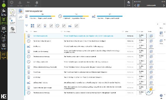Click the grid category filter icon

coord(32,26)
